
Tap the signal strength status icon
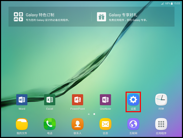pyautogui.click(x=162, y=3)
